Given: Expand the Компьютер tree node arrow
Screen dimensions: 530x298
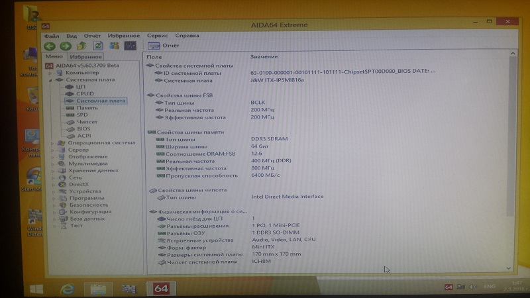Looking at the screenshot, I should 51,73.
